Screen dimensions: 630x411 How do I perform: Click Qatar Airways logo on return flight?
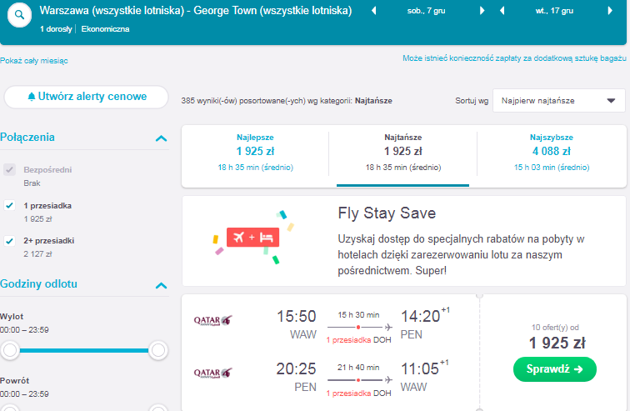[213, 373]
